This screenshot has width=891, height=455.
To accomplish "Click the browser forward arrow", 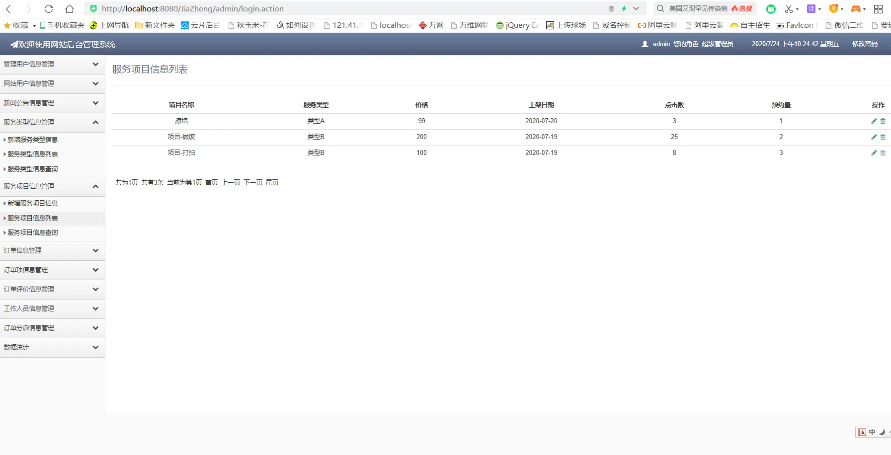I will (x=28, y=9).
